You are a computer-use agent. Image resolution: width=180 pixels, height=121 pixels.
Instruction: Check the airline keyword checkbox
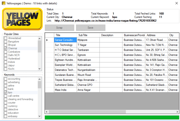click(x=6, y=86)
